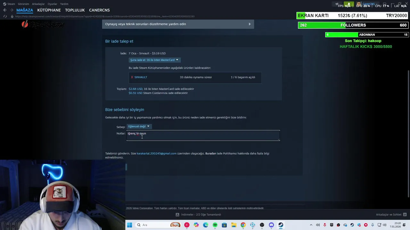Open the Görünüm menu

tap(23, 4)
